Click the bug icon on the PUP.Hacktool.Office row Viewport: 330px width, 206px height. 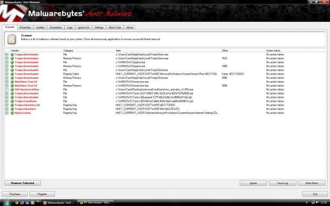click(x=12, y=90)
